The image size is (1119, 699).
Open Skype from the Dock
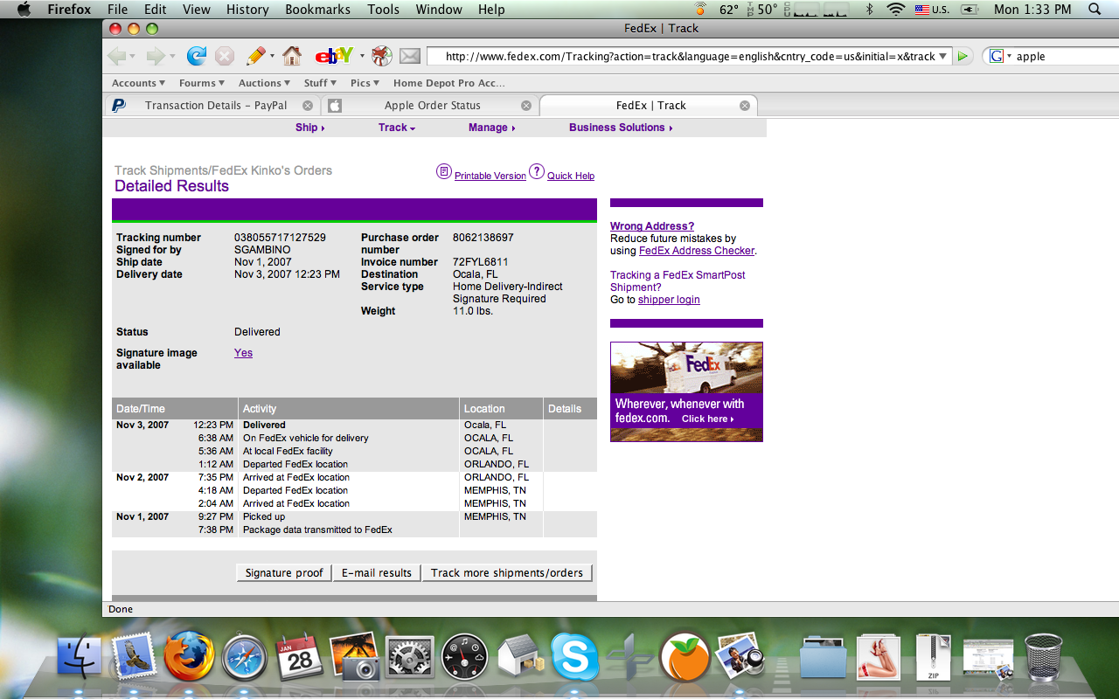(574, 657)
